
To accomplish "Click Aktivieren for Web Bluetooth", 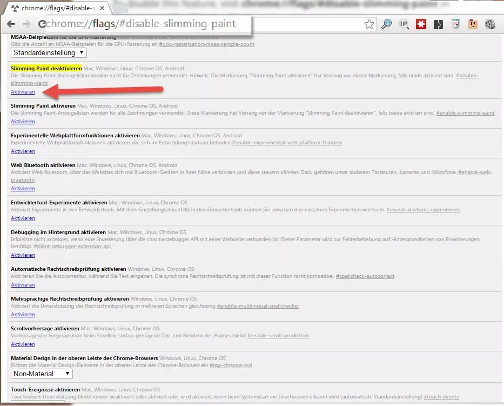I will pos(23,189).
